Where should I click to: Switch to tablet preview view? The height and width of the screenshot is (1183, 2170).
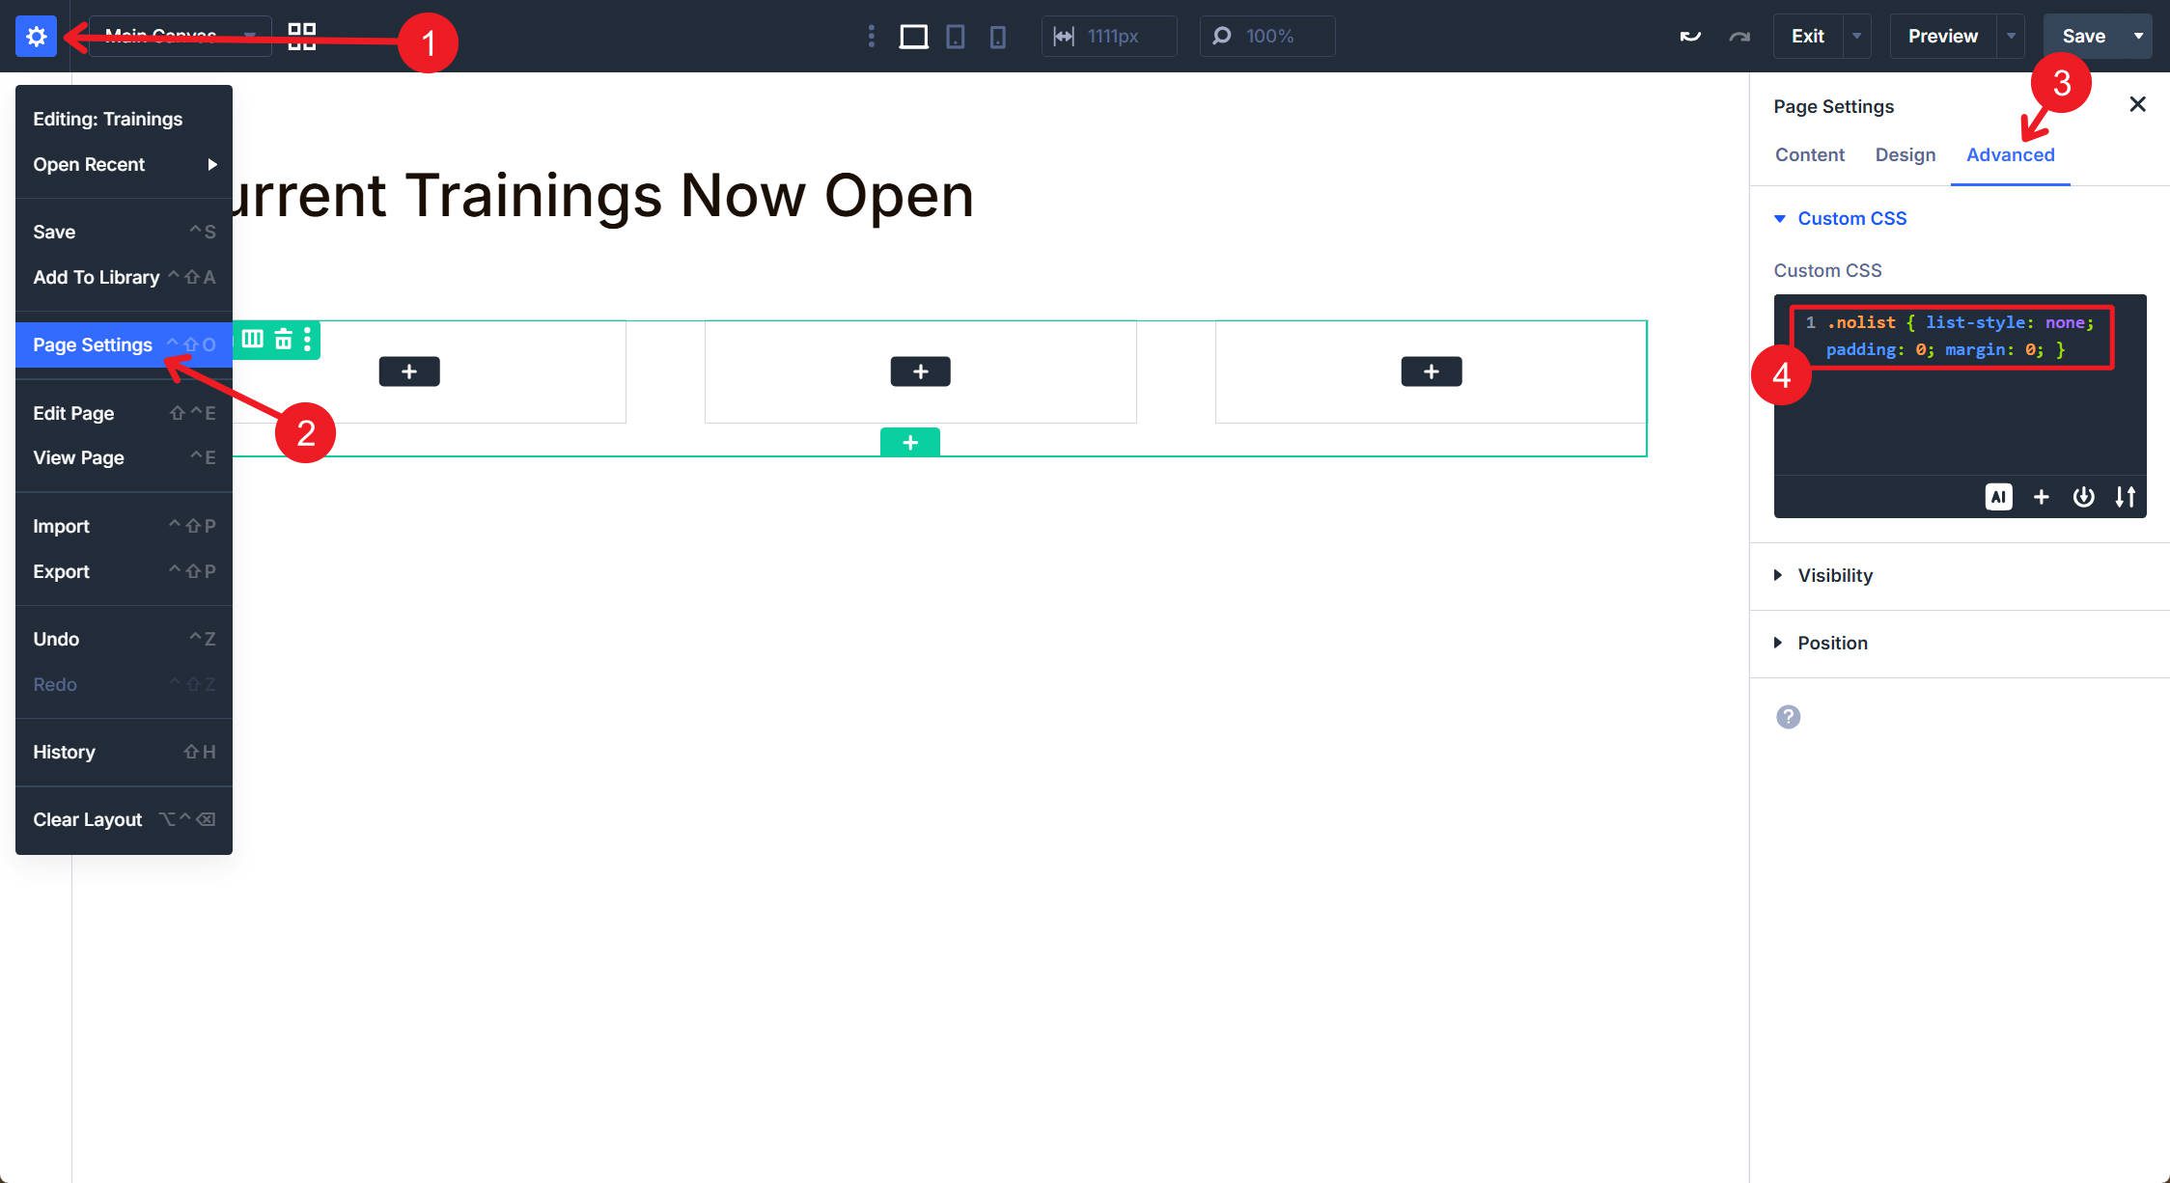(956, 36)
